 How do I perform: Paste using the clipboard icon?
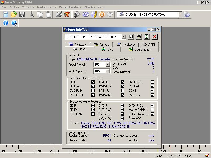coord(48,14)
